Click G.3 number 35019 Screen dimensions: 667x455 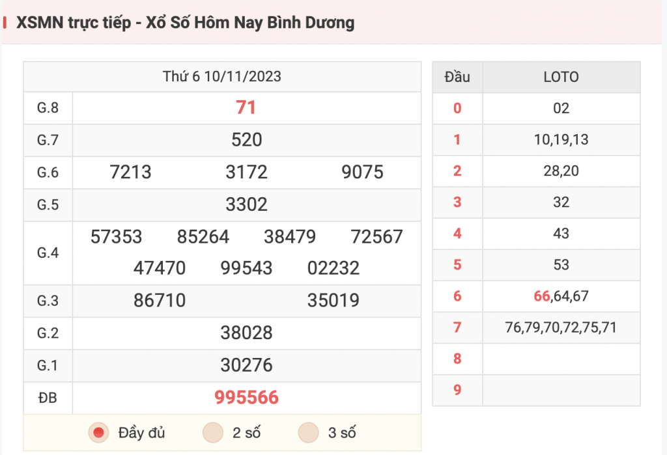333,301
